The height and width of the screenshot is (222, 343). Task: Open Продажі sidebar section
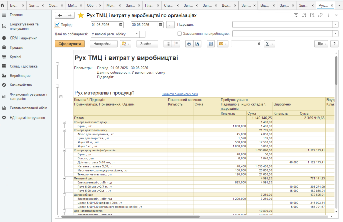[16, 47]
